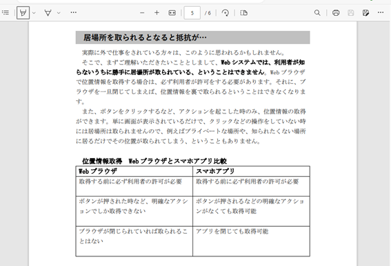Open find in document search
This screenshot has width=391, height=266.
pyautogui.click(x=317, y=12)
